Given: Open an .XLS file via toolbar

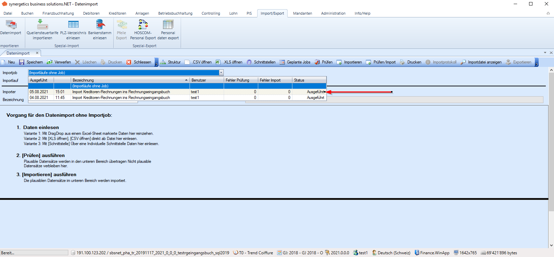Looking at the screenshot, I should pos(229,62).
